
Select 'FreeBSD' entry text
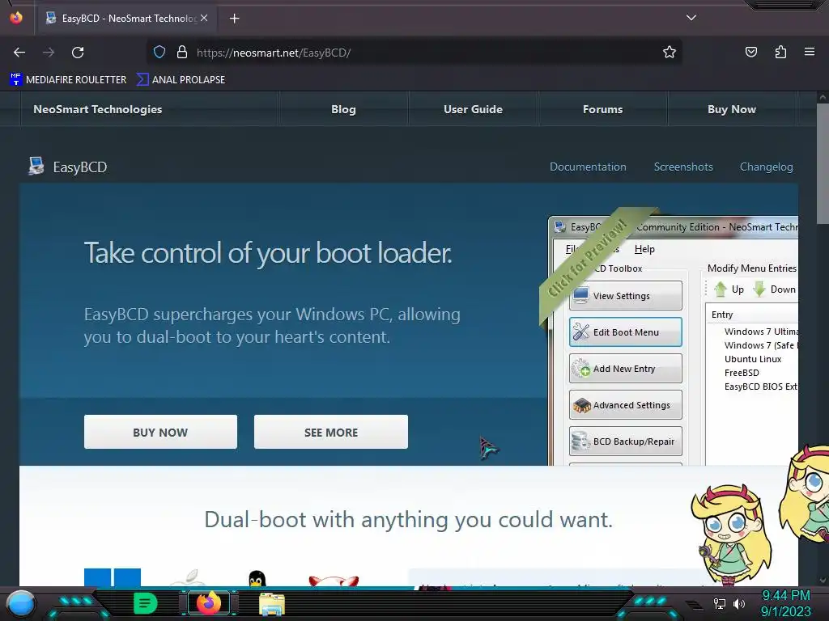point(742,373)
